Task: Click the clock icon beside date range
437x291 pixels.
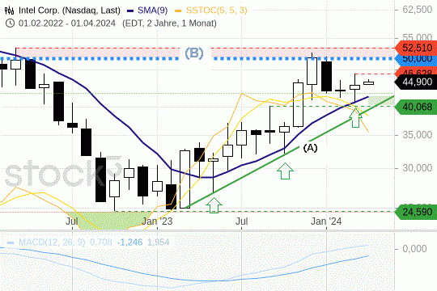Action: tap(10, 23)
